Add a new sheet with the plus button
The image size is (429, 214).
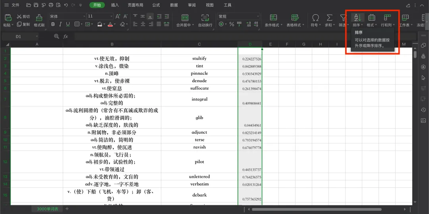point(67,209)
